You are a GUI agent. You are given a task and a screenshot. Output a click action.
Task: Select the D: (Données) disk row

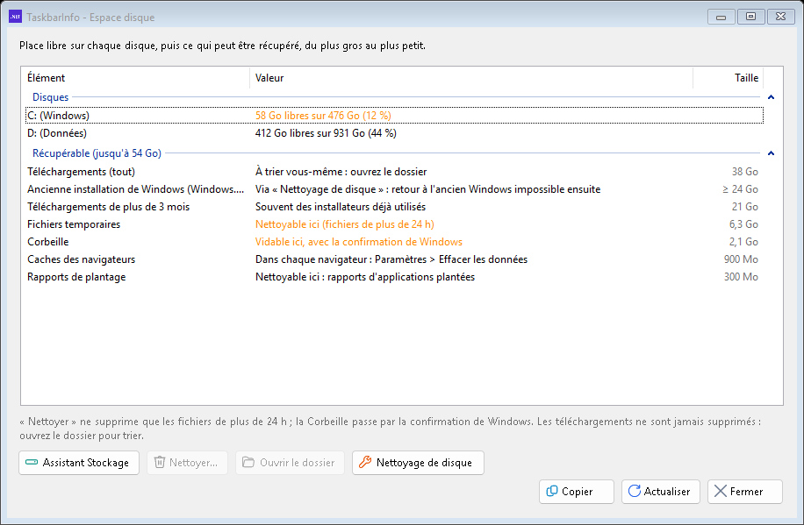[394, 133]
